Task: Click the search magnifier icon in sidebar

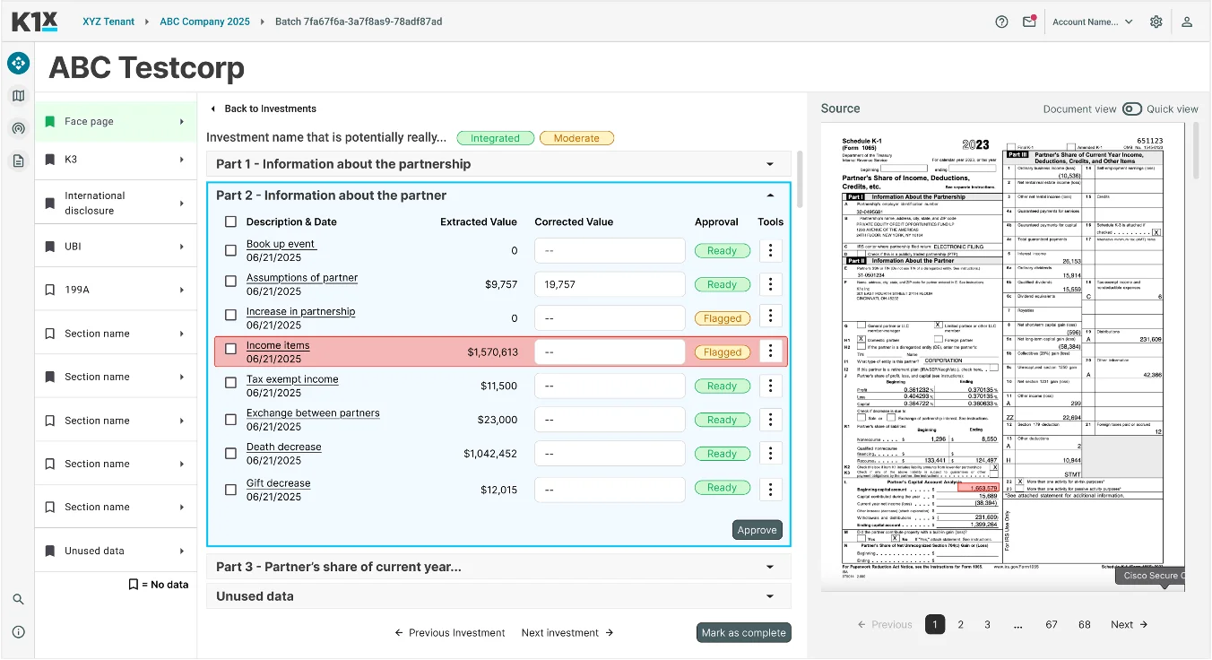Action: click(x=18, y=599)
